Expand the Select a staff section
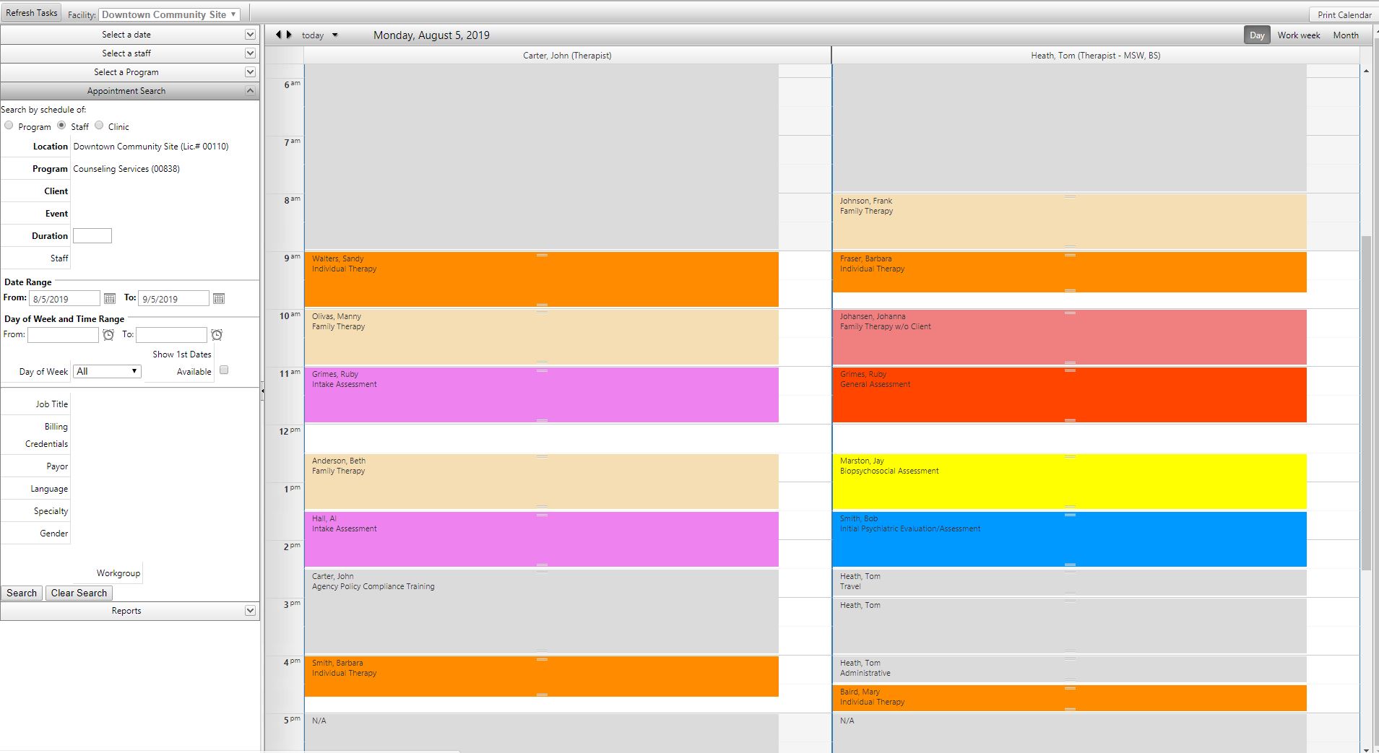 coord(250,53)
